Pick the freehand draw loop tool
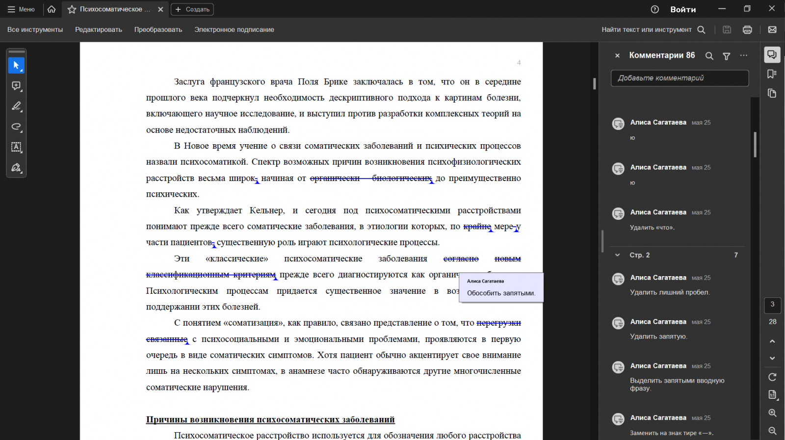Screen dimensions: 785x440 16,127
